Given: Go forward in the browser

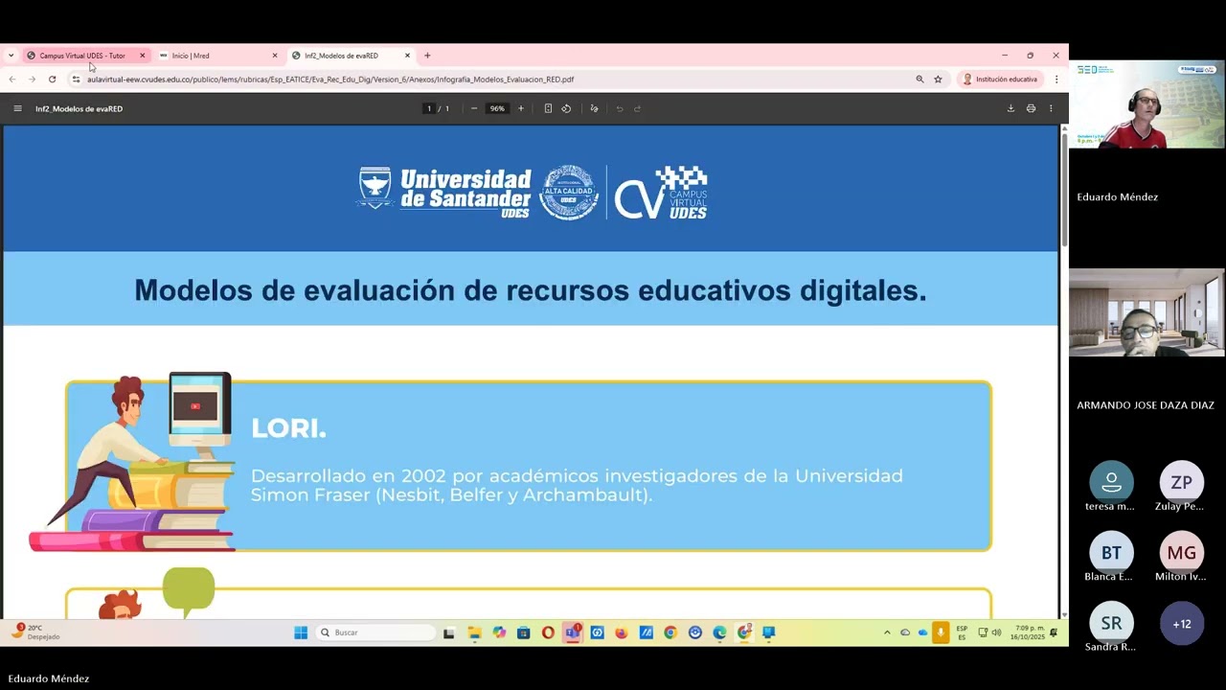Looking at the screenshot, I should [32, 80].
